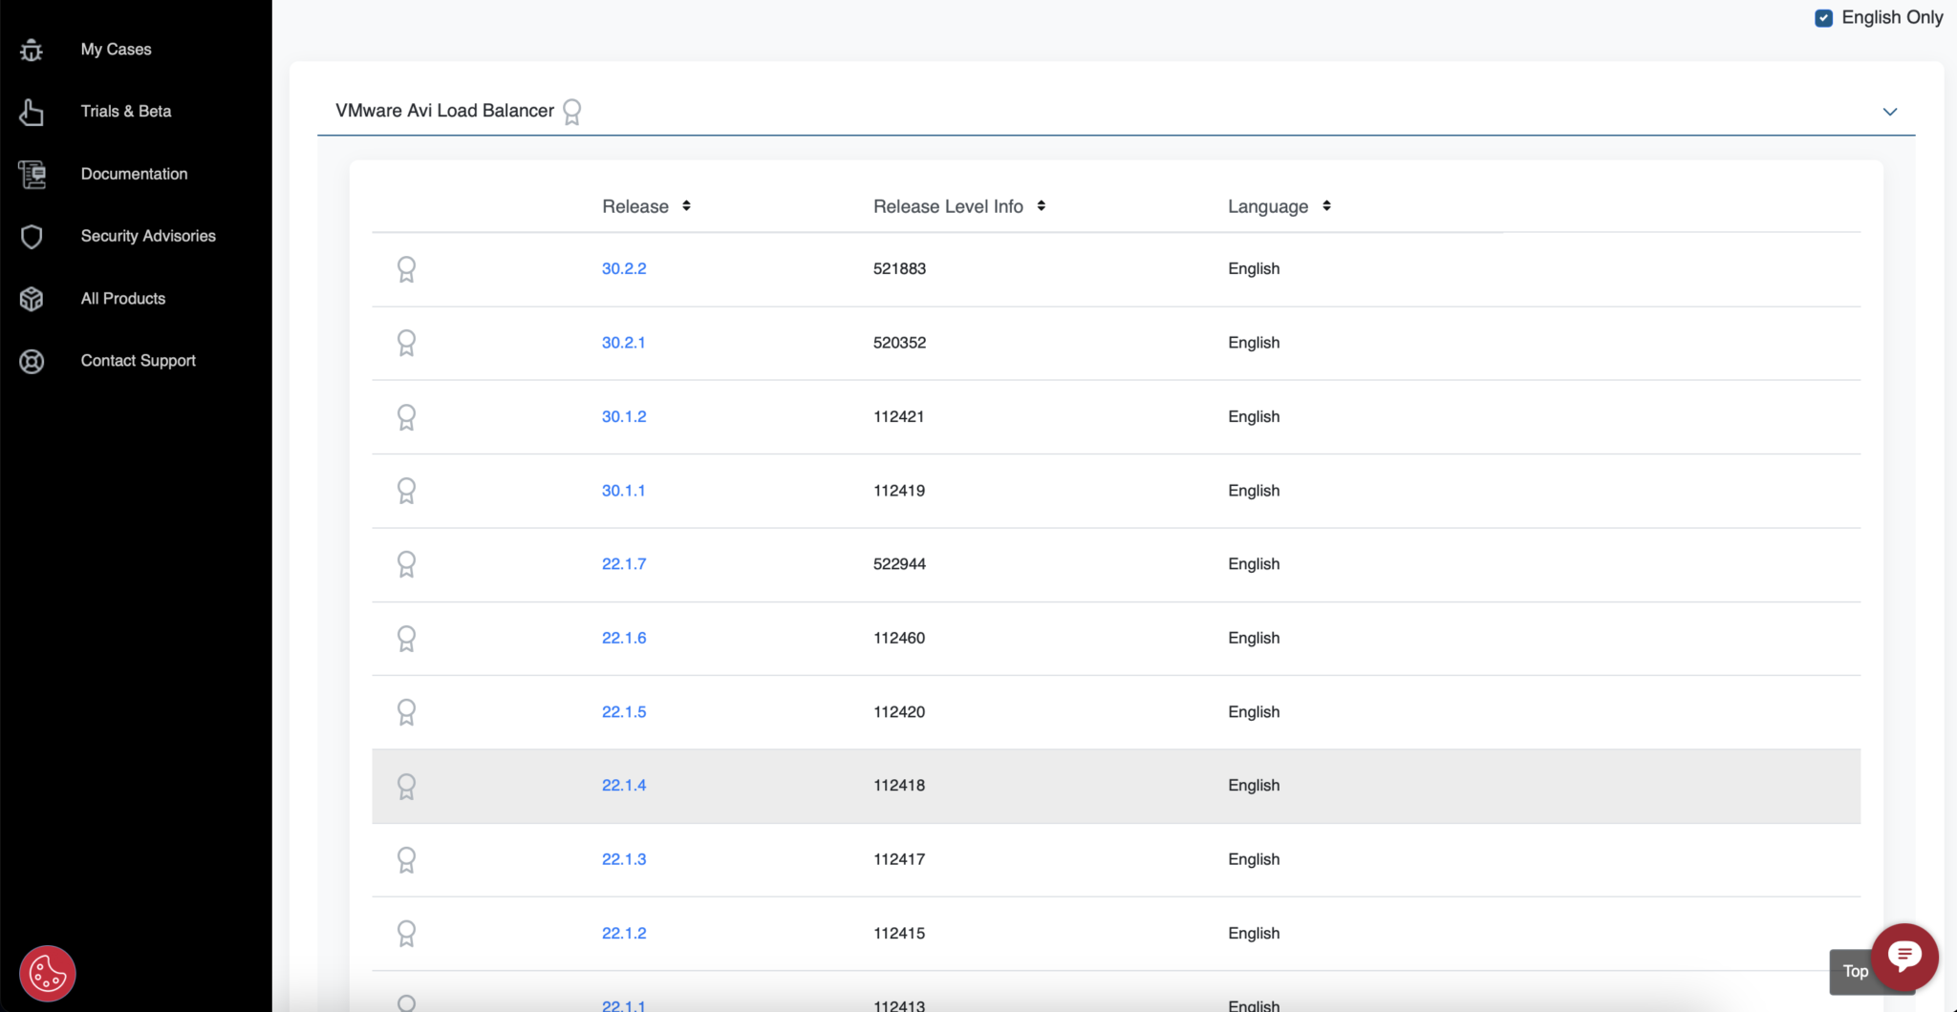Open the cookie preferences icon
The image size is (1957, 1012).
pos(47,973)
